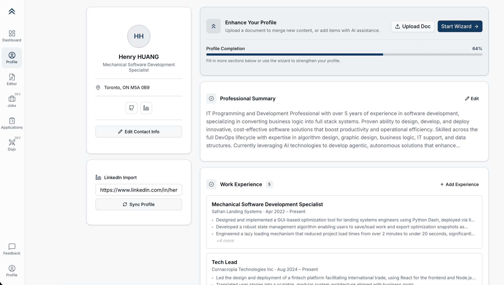This screenshot has width=504, height=285.
Task: Visit Henry's GitHub via the icon
Action: pos(131,108)
